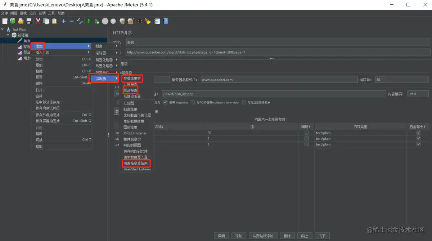Open the 选项 menu in menu bar
Viewport: 432px width, 241px height.
click(42, 13)
